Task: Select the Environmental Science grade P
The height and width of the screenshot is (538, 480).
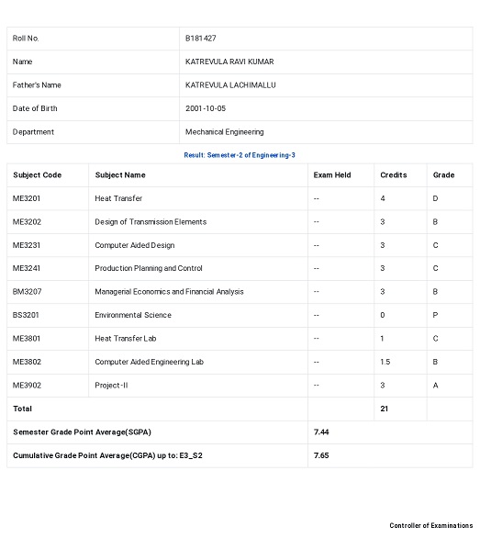Action: (x=435, y=315)
